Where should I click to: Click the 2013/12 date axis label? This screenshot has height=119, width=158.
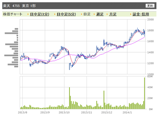pyautogui.click(x=107, y=112)
